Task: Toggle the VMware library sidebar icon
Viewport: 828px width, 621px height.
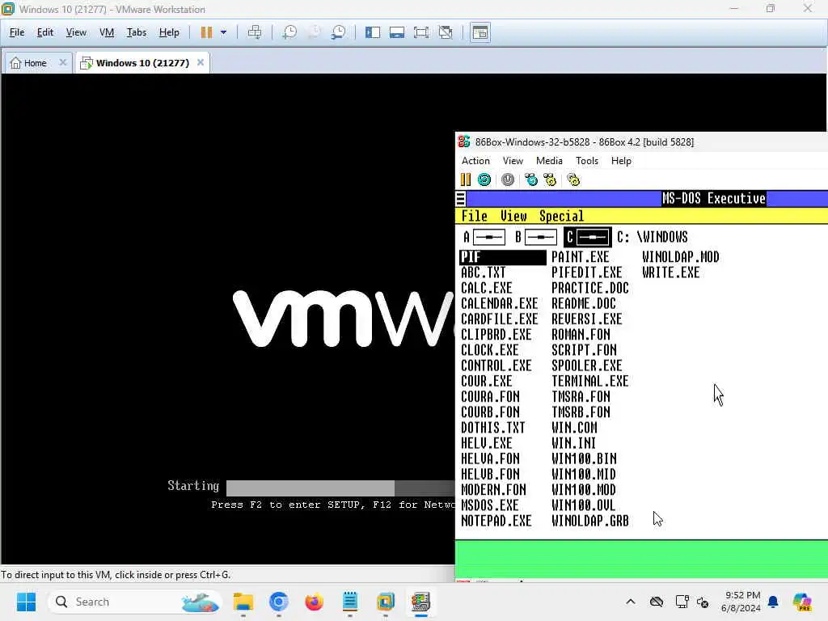Action: [x=372, y=32]
